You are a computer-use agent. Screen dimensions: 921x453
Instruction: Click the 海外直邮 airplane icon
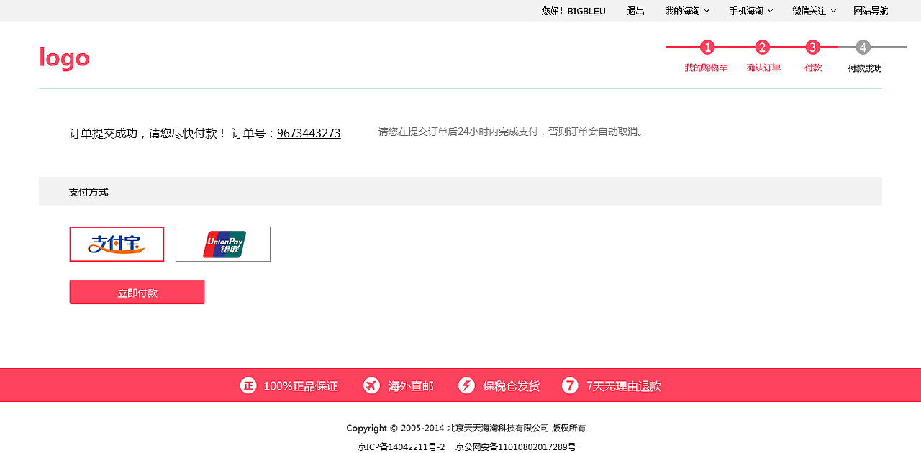point(371,385)
